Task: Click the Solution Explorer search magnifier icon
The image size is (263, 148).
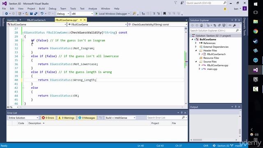Action: pos(237,30)
